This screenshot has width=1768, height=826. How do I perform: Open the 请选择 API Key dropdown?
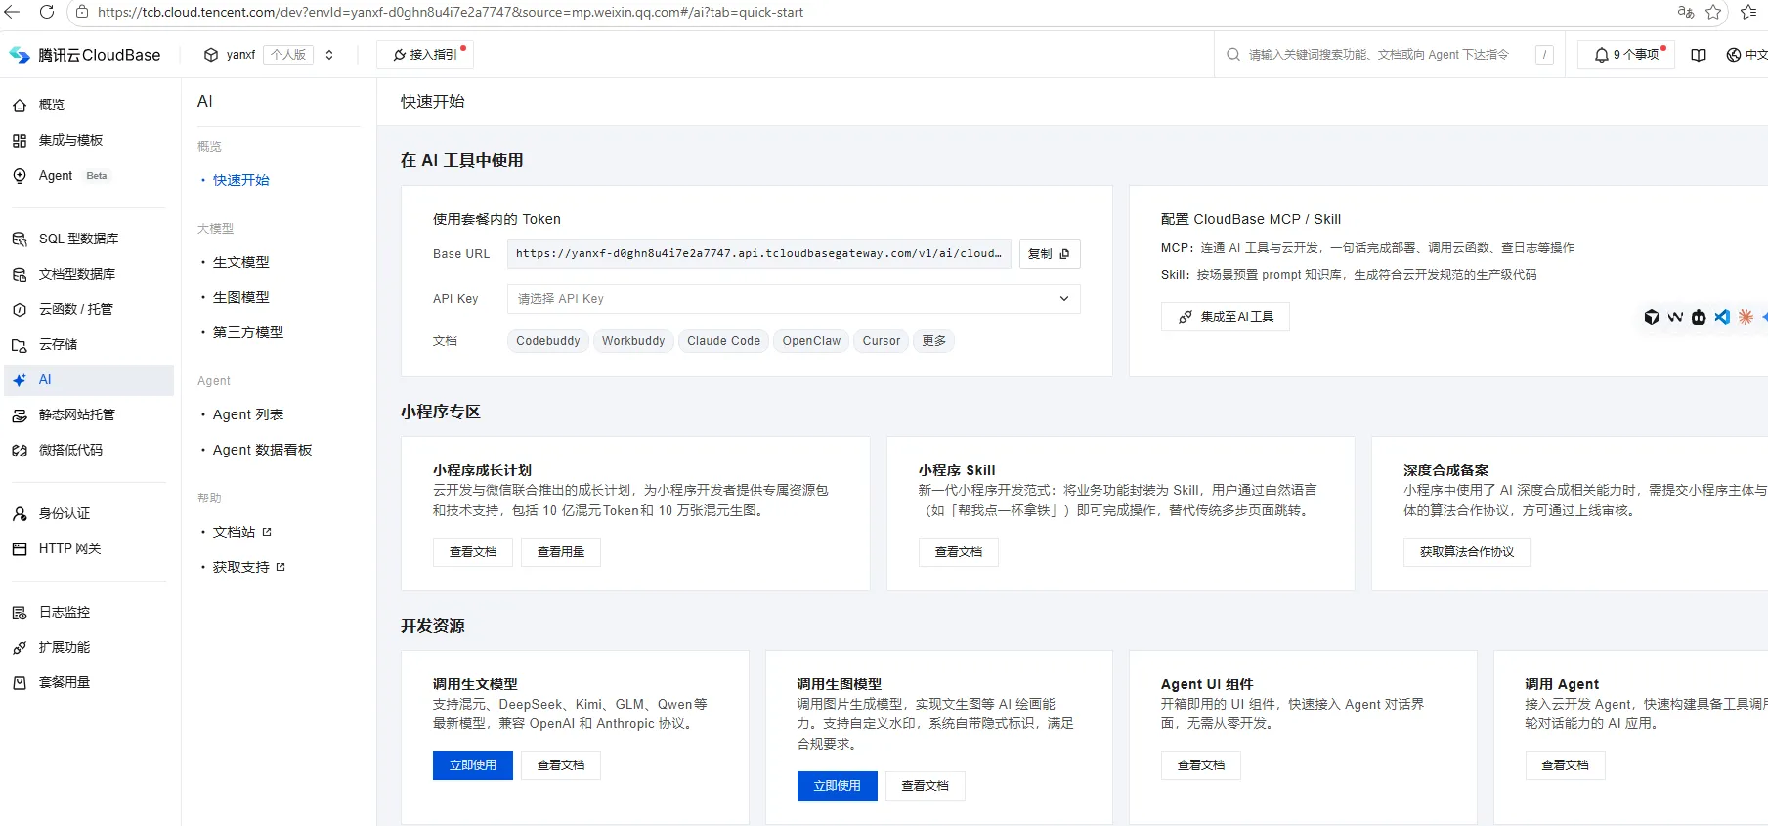794,299
